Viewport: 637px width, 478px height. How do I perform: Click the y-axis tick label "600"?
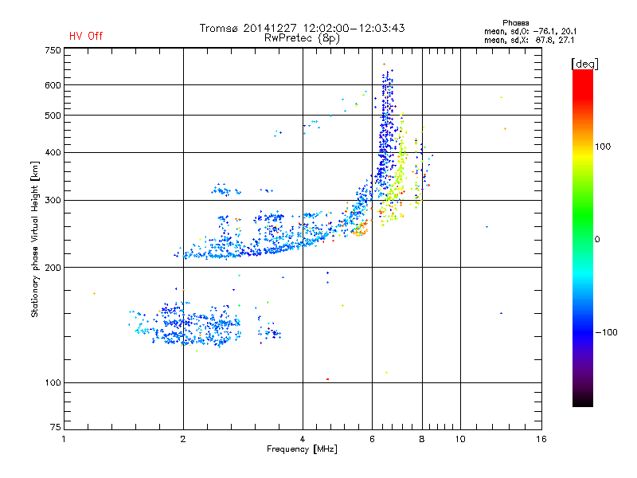pyautogui.click(x=53, y=85)
